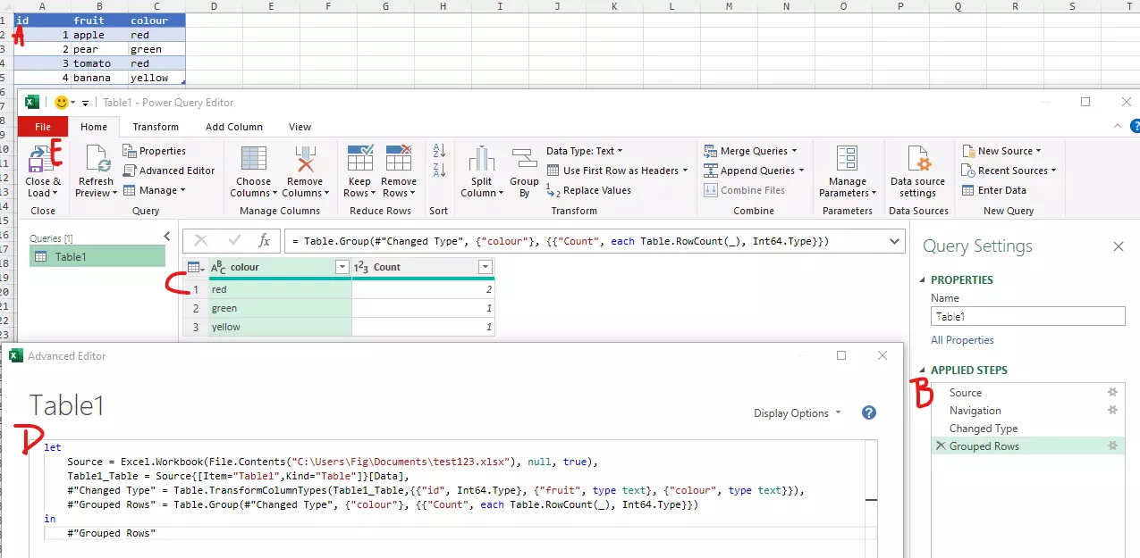
Task: Open Navigation step settings gear
Action: point(1112,410)
